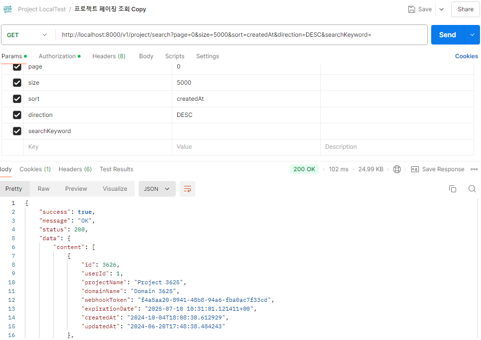Uncheck the sort parameter checkbox
The image size is (481, 340).
(17, 99)
